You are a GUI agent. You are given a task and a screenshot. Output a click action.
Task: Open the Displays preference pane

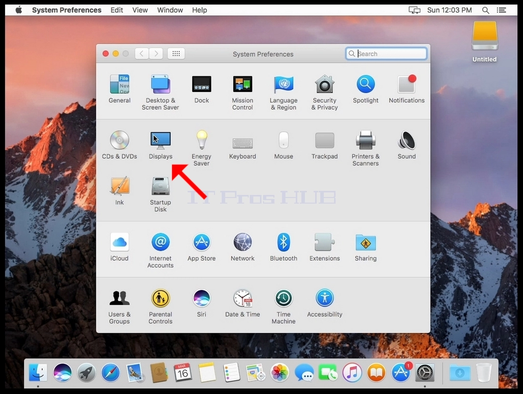[160, 140]
